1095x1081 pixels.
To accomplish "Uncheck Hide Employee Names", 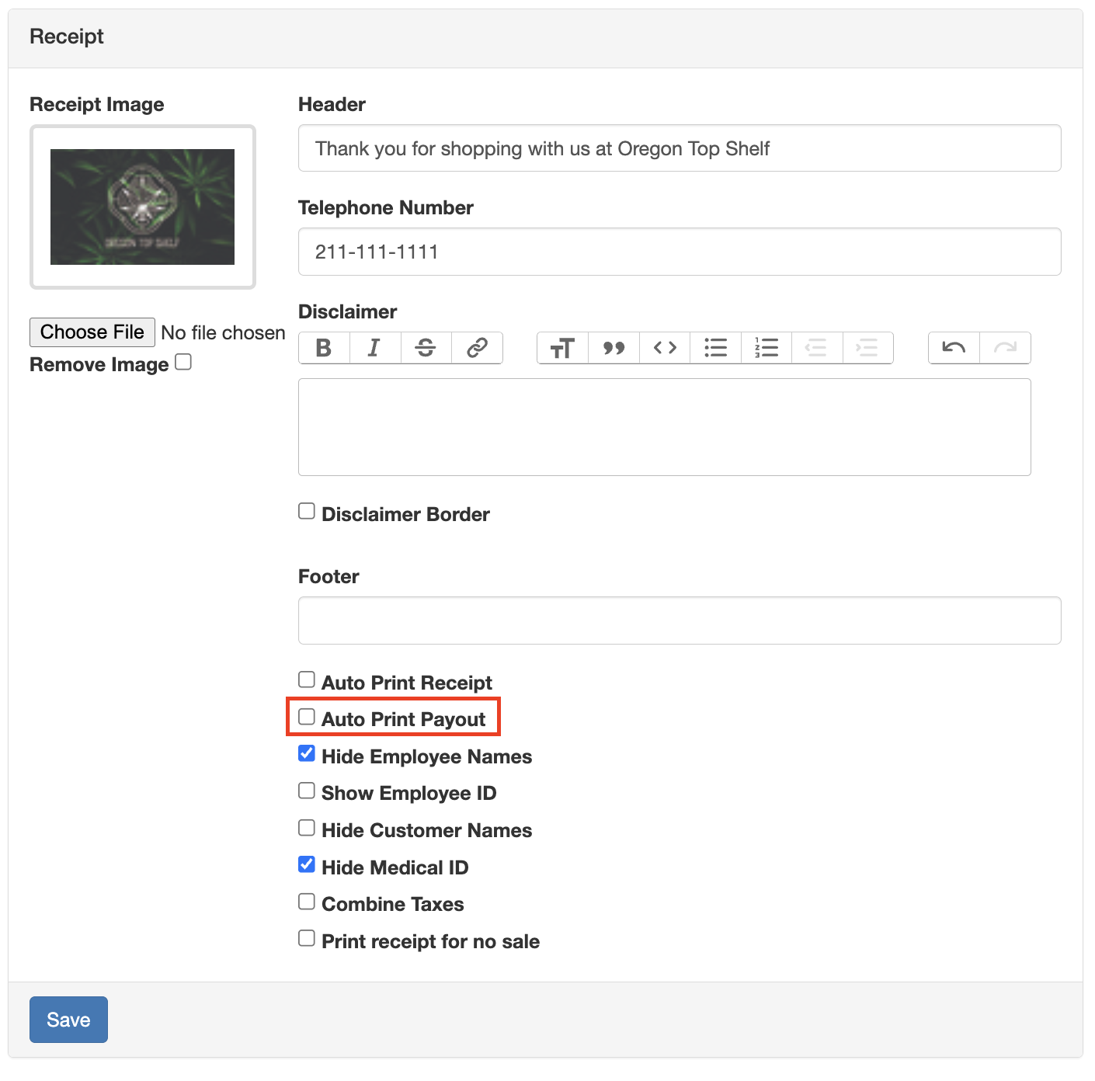I will [x=307, y=753].
